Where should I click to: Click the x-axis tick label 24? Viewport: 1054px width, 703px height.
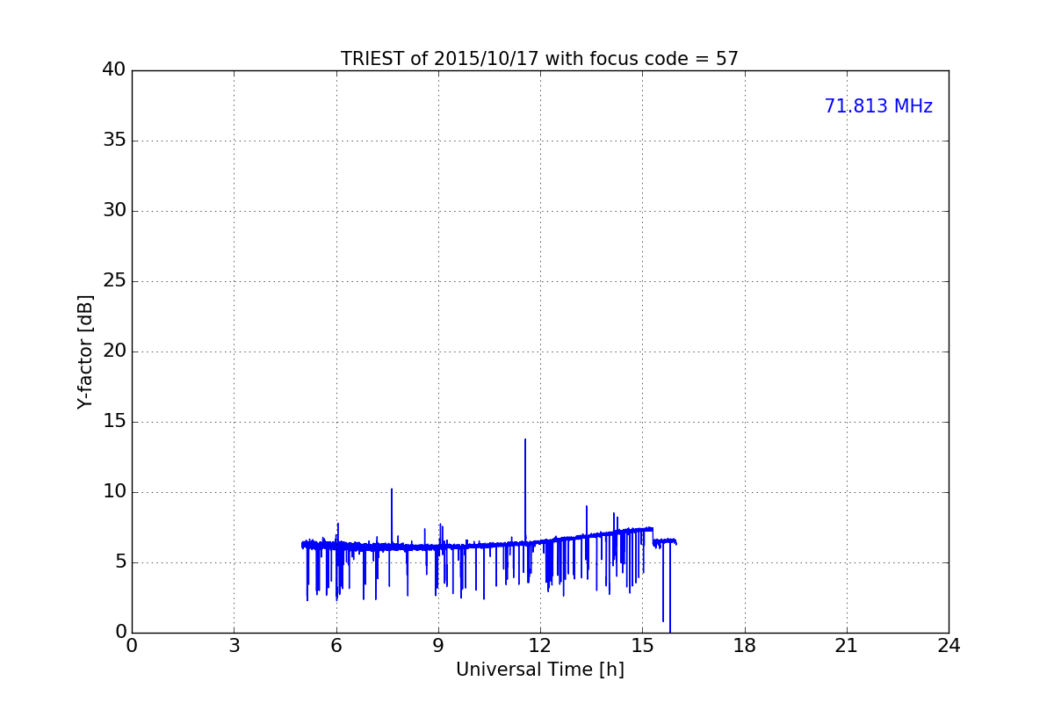[x=949, y=646]
